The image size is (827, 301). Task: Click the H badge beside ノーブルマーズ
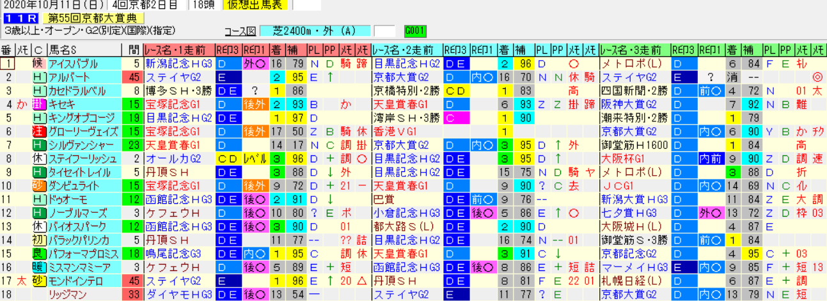[x=40, y=213]
